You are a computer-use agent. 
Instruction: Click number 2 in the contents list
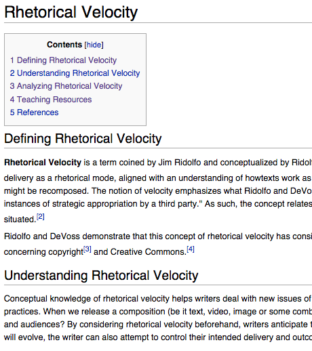[x=12, y=73]
